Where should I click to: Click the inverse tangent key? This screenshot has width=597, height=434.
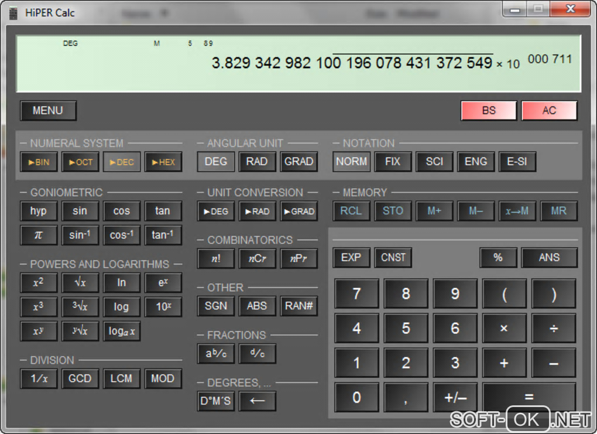pyautogui.click(x=163, y=235)
